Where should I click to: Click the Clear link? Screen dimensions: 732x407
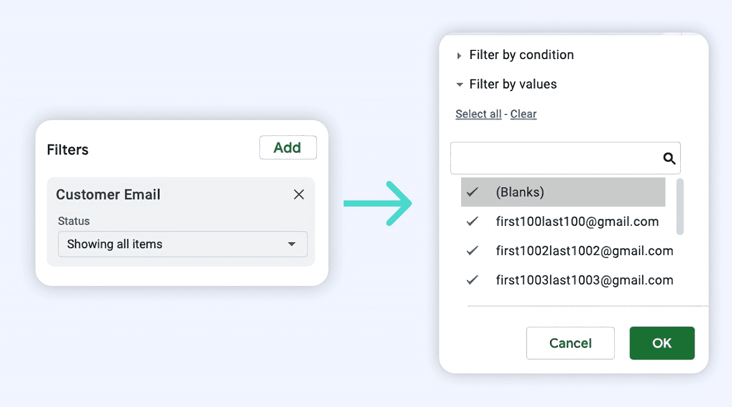tap(524, 114)
